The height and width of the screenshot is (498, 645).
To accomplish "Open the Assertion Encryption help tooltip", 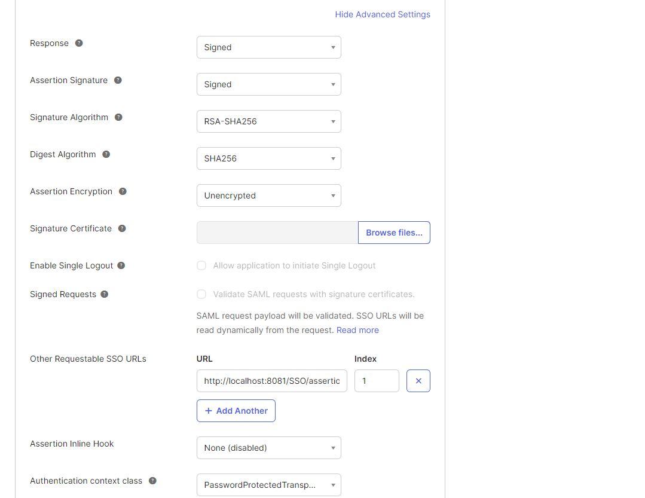I will click(123, 191).
